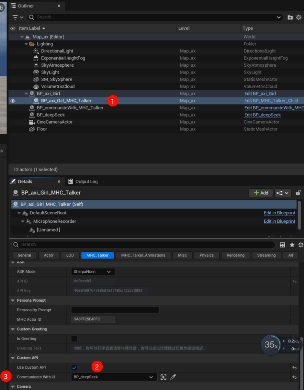The image size is (304, 390).
Task: Click the MHC Actor ID input field
Action: 93,319
